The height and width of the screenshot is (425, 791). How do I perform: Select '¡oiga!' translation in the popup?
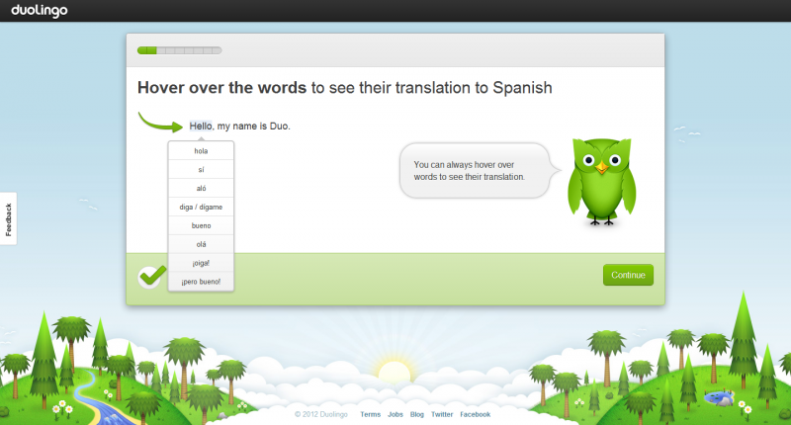(x=201, y=263)
